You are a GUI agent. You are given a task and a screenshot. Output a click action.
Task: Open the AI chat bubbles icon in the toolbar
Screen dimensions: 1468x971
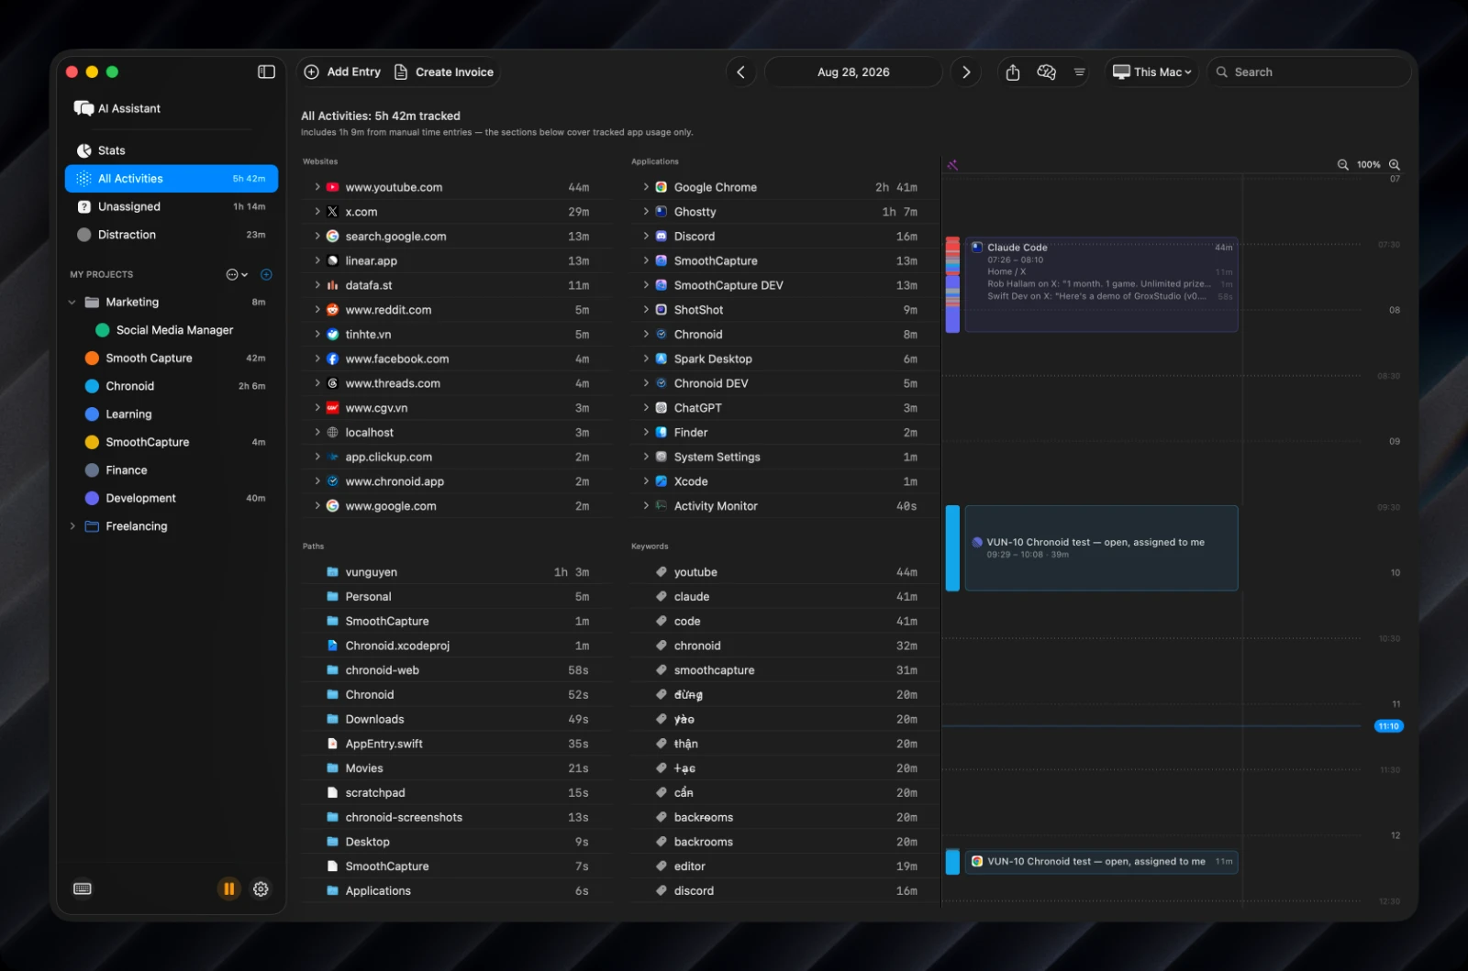tap(1046, 72)
